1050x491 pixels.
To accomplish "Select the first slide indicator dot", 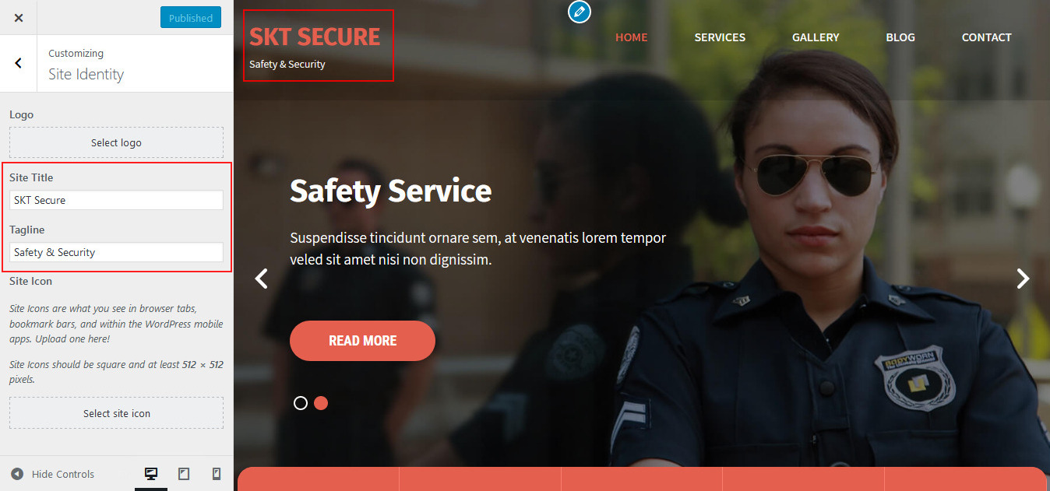I will pyautogui.click(x=301, y=403).
